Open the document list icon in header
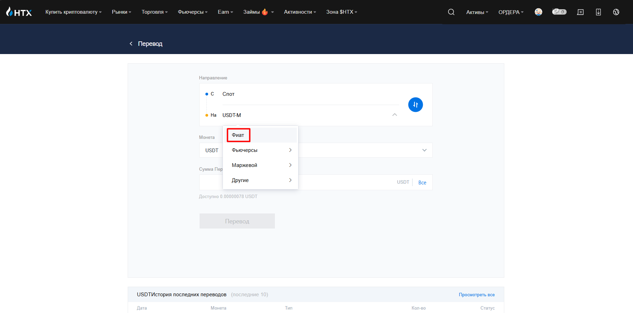 (580, 12)
